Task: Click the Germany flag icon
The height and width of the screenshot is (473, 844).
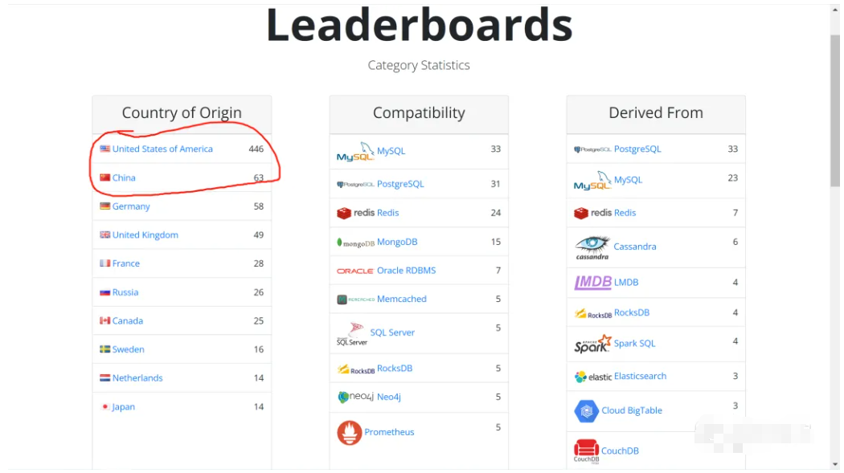Action: [x=105, y=206]
